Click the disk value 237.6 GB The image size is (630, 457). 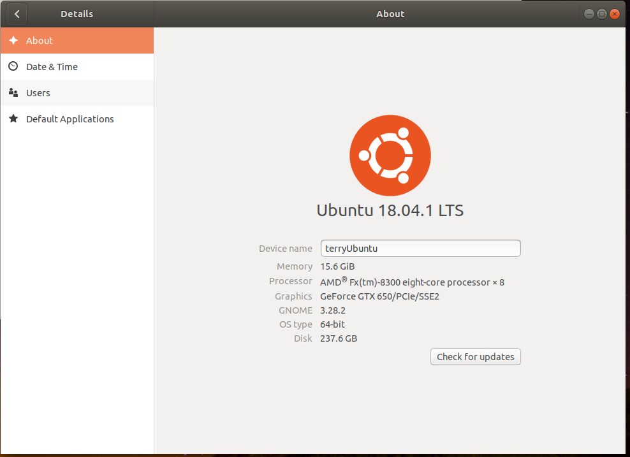tap(339, 338)
